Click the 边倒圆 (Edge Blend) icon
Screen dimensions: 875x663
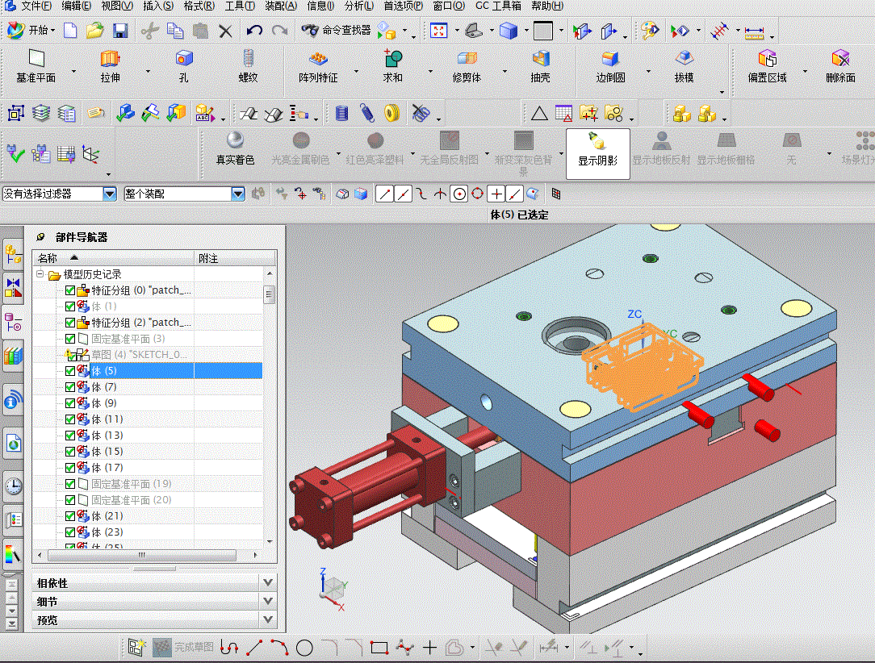point(610,60)
